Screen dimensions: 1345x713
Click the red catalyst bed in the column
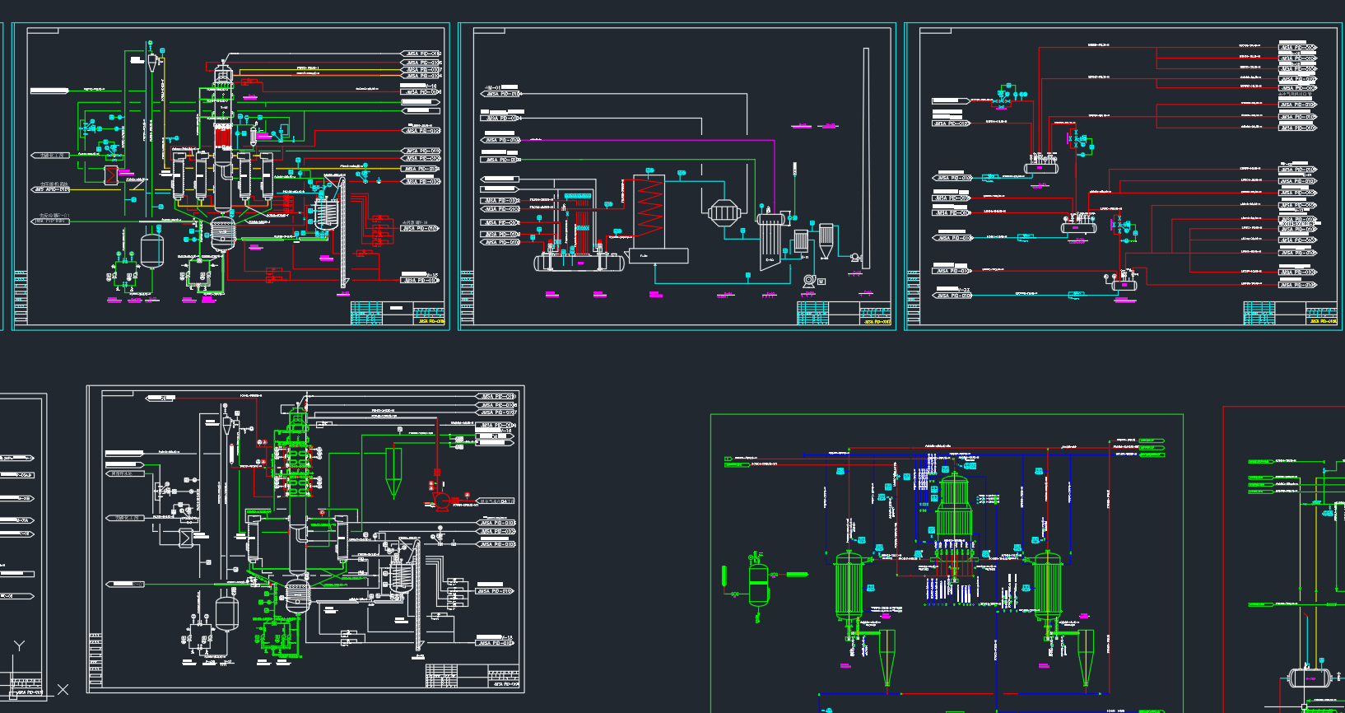tap(223, 134)
